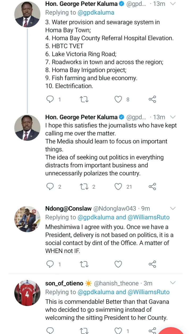Image resolution: width=191 pixels, height=334 pixels.
Task: Retweet Kaluma's tweet about the Media
Action: (84, 187)
